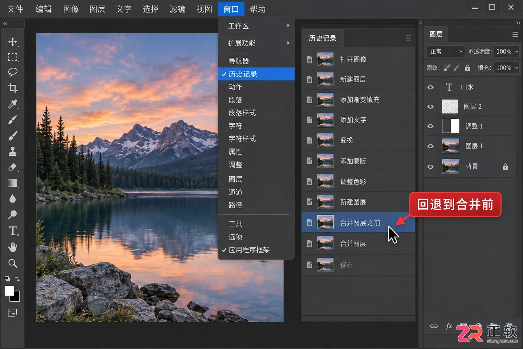Screen dimensions: 523x349
Task: Click the lock transparent pixels icon
Action: tap(447, 68)
